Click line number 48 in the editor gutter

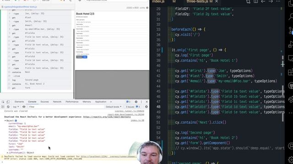158,107
